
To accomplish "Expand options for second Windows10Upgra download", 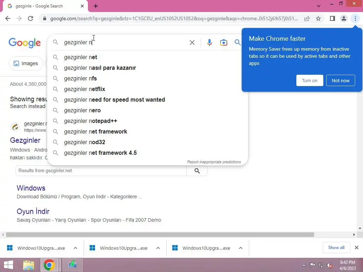I will point(158,248).
